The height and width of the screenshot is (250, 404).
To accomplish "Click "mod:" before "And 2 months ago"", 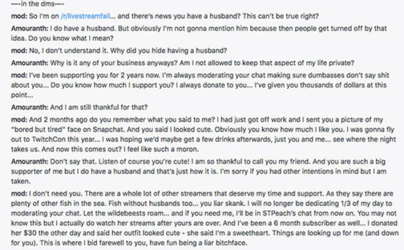I will pos(19,133).
